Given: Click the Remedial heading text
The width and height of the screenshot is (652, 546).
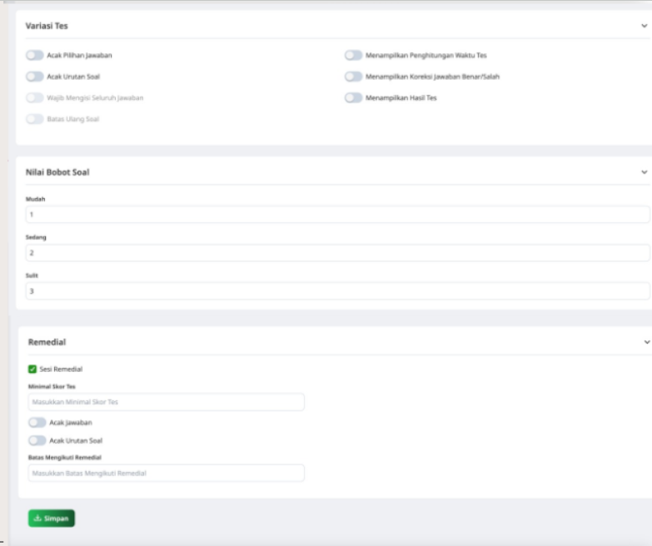Looking at the screenshot, I should coord(47,342).
